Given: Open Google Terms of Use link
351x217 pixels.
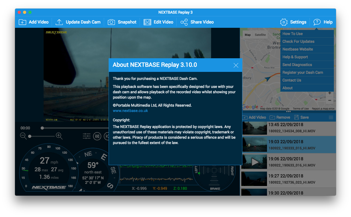Looking at the screenshot, I should pos(301,109).
